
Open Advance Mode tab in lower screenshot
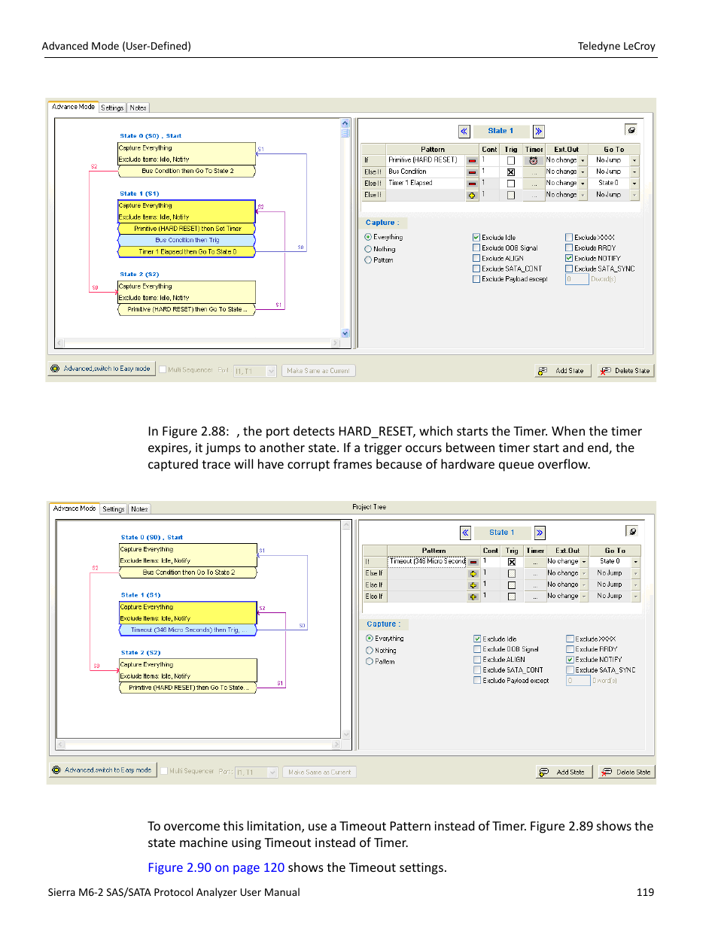point(75,509)
